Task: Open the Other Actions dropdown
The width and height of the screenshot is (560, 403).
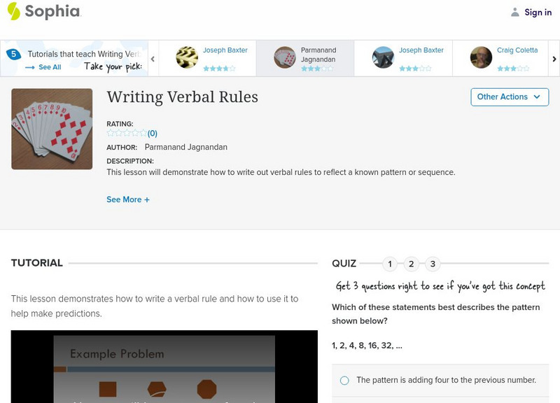Action: (x=510, y=97)
